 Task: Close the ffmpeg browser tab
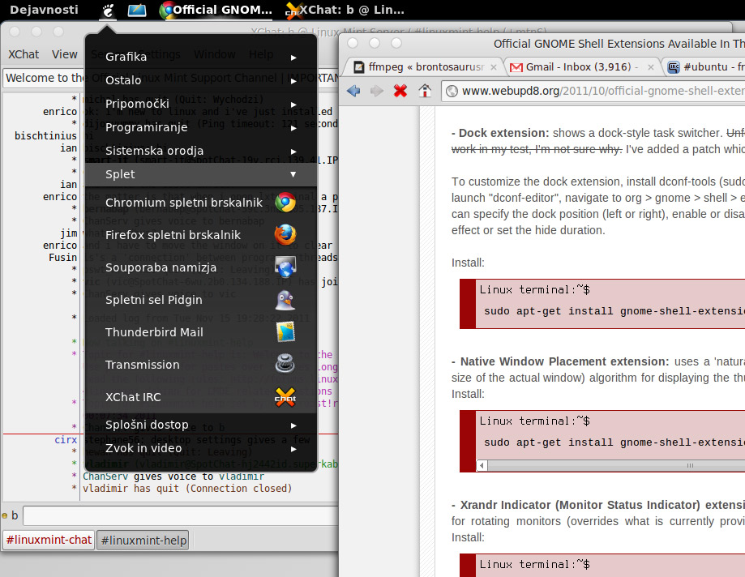[494, 67]
